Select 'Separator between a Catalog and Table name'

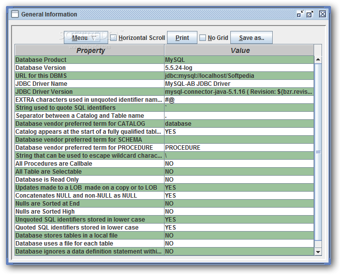(x=90, y=116)
